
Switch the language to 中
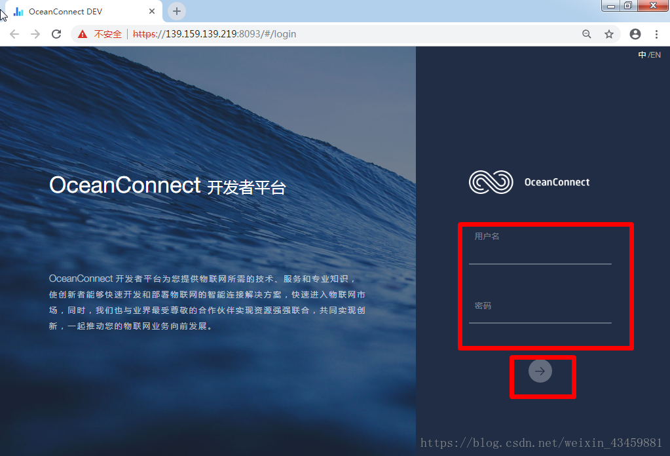click(x=642, y=54)
